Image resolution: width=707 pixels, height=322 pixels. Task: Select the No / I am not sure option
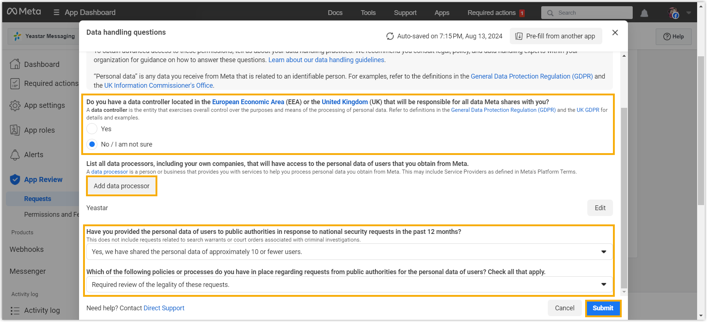tap(92, 144)
